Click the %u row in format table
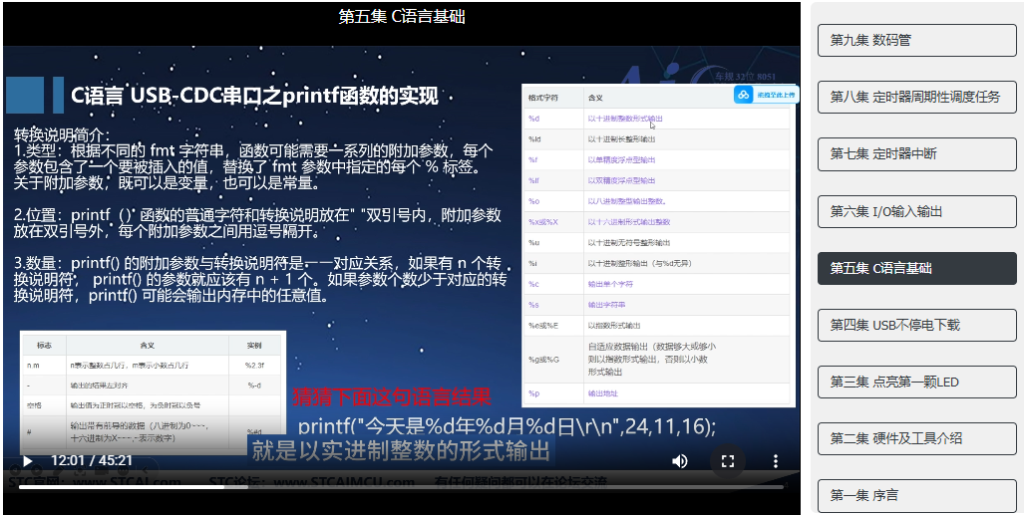The image size is (1024, 515). [657, 243]
